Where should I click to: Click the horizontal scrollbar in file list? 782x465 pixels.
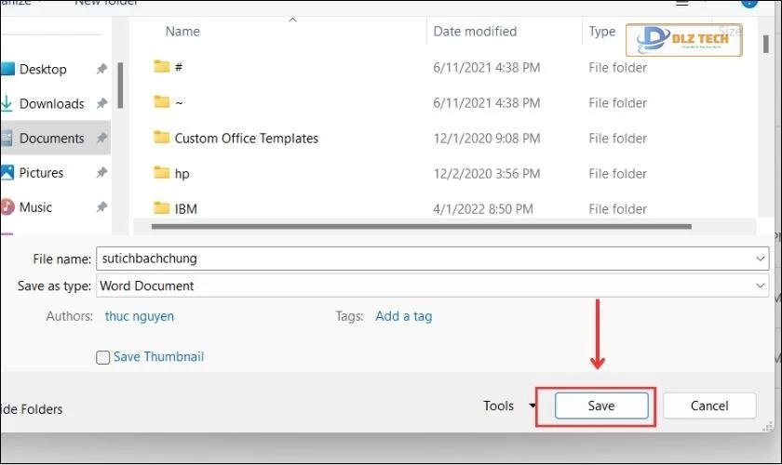[x=421, y=226]
